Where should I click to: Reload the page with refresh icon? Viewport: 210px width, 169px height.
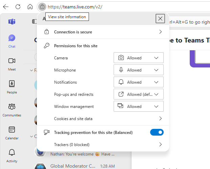pyautogui.click(x=18, y=7)
